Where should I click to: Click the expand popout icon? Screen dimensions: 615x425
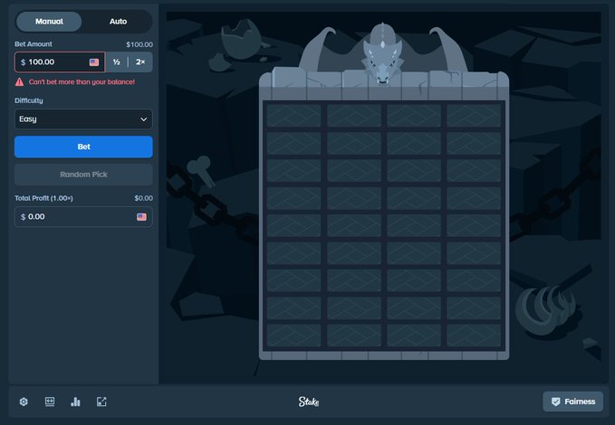pyautogui.click(x=101, y=401)
